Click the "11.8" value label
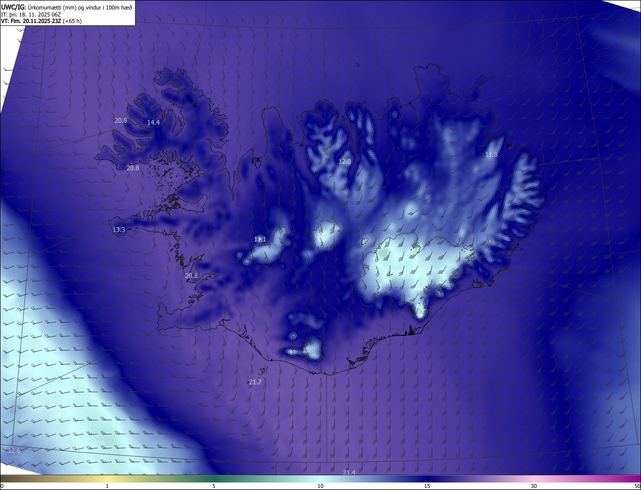This screenshot has width=641, height=490. click(x=491, y=154)
